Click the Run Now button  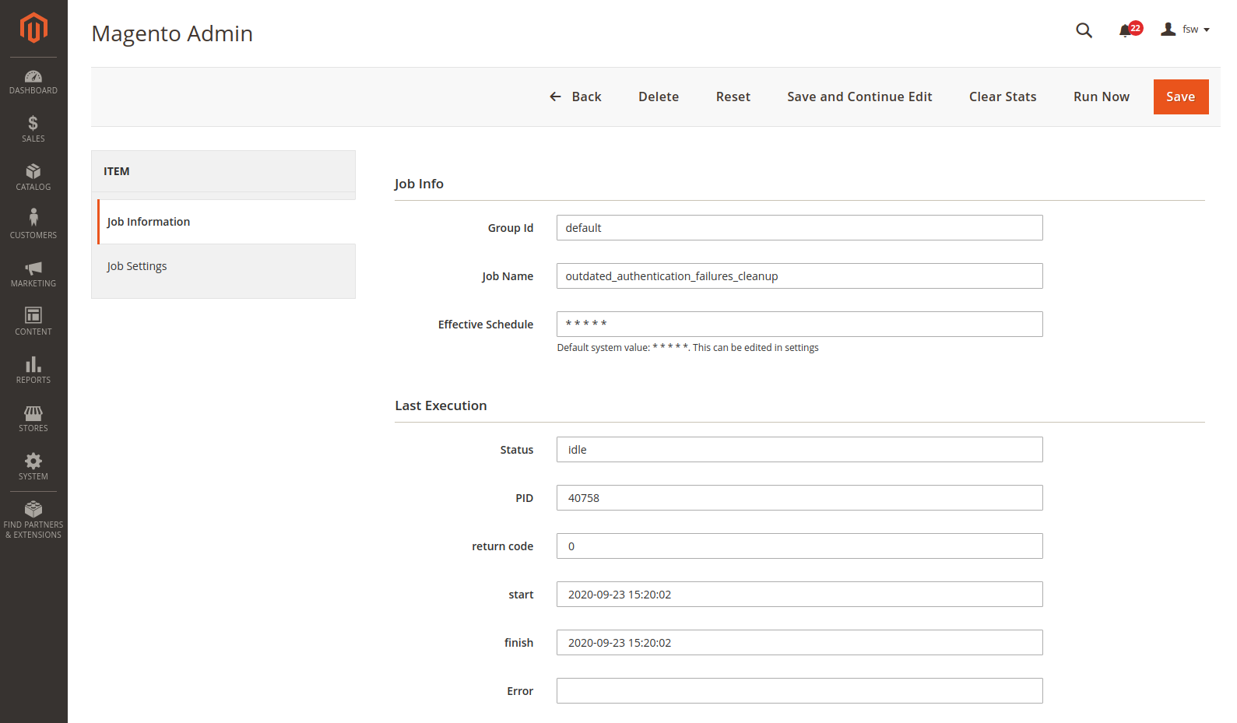pyautogui.click(x=1101, y=97)
